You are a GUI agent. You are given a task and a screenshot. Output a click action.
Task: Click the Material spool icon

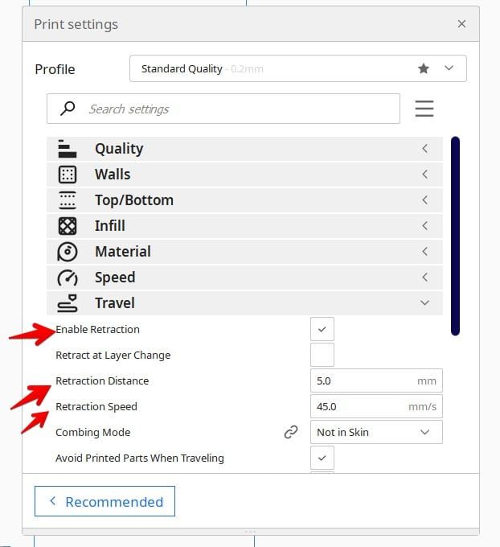click(68, 252)
